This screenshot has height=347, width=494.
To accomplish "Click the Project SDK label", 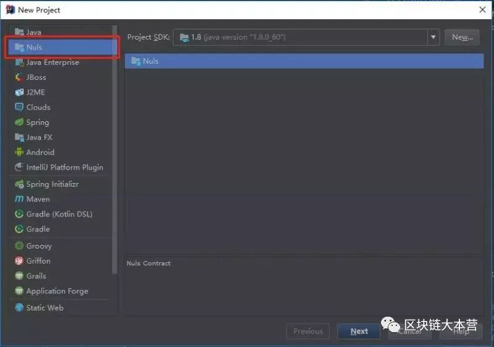I will 148,37.
